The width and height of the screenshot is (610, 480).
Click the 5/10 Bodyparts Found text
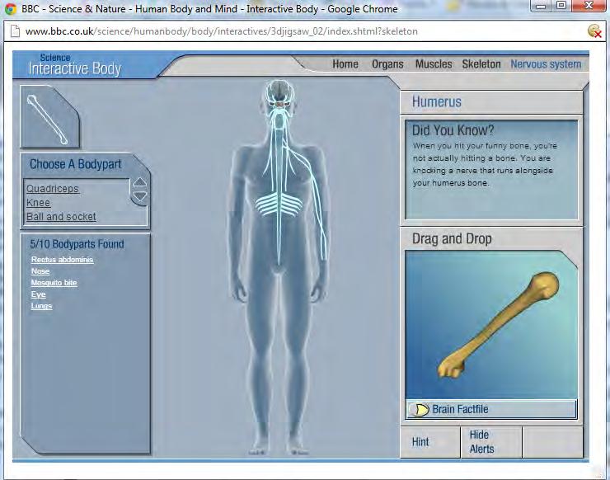pos(77,244)
